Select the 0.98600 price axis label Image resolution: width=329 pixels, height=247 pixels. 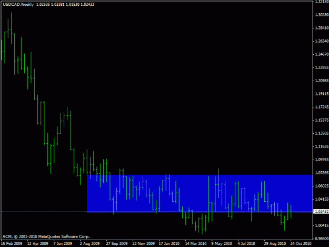[322, 239]
